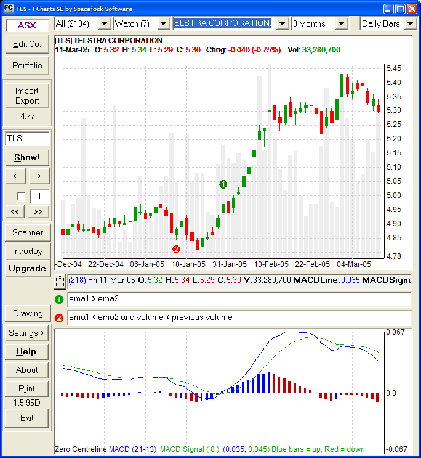Image resolution: width=421 pixels, height=458 pixels.
Task: Go to previous stock with single left arrow
Action: click(x=15, y=176)
